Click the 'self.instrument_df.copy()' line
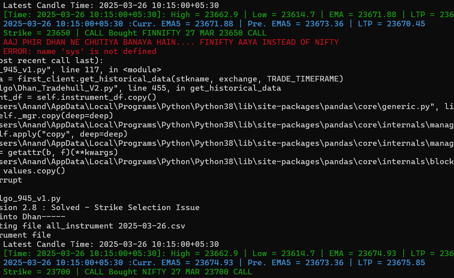 click(x=78, y=97)
